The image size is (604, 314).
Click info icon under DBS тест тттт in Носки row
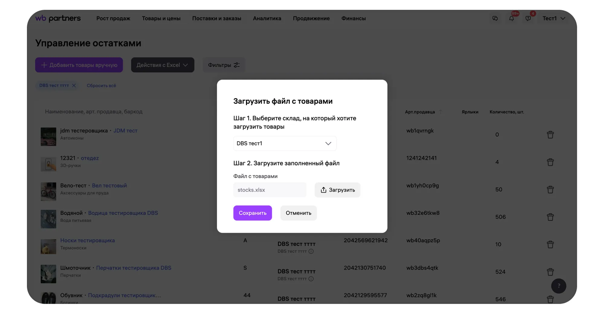pyautogui.click(x=311, y=251)
